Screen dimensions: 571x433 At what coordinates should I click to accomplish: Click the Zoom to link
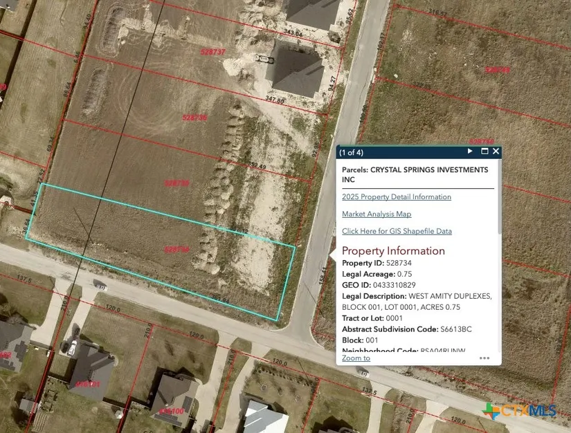(x=356, y=358)
